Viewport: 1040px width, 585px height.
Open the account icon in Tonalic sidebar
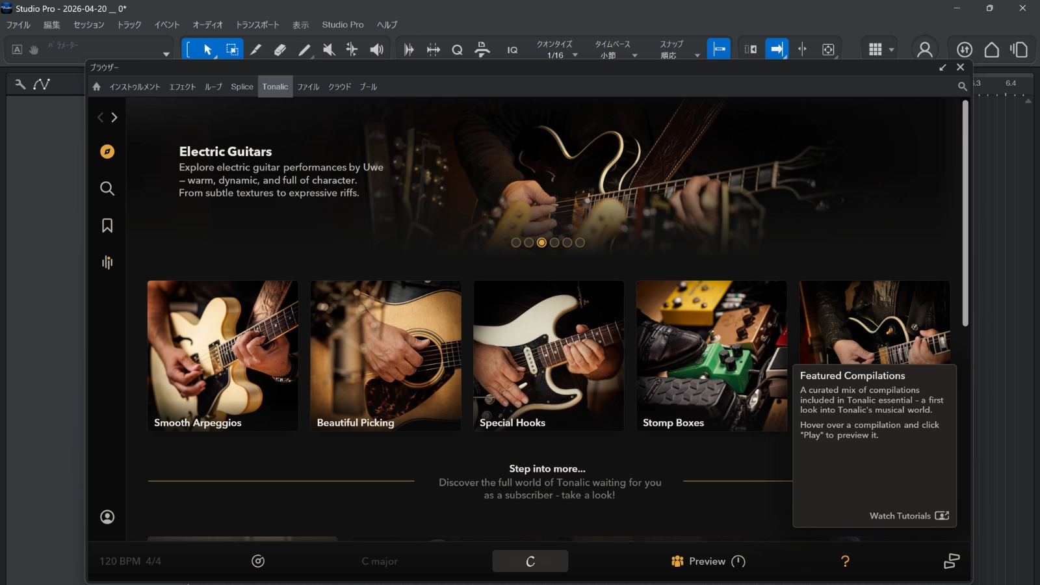pyautogui.click(x=107, y=517)
